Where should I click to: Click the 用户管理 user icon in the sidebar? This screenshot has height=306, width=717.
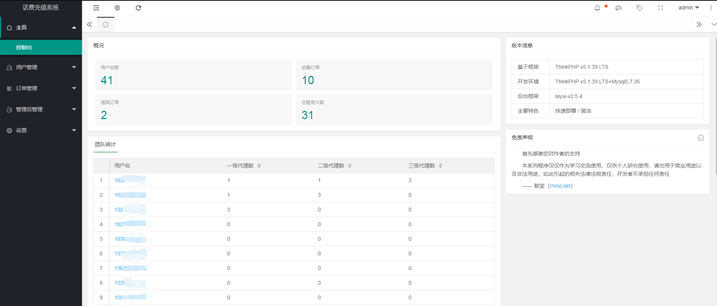(x=9, y=67)
